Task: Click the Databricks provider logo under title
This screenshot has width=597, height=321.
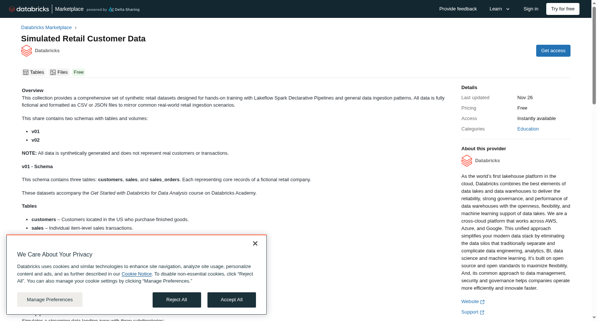Action: (26, 51)
